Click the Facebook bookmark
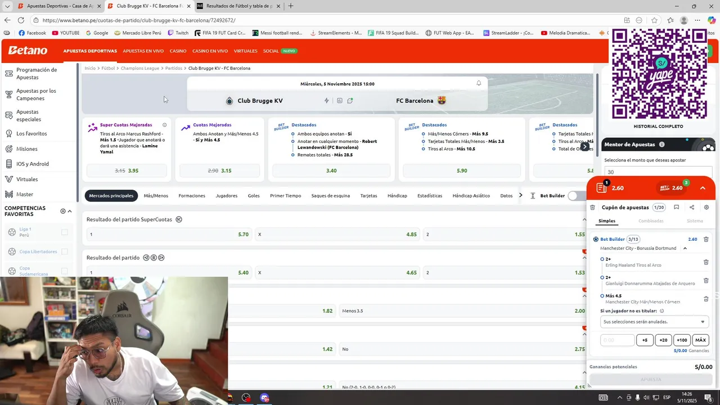Screen dimensions: 720x405 point(33,33)
